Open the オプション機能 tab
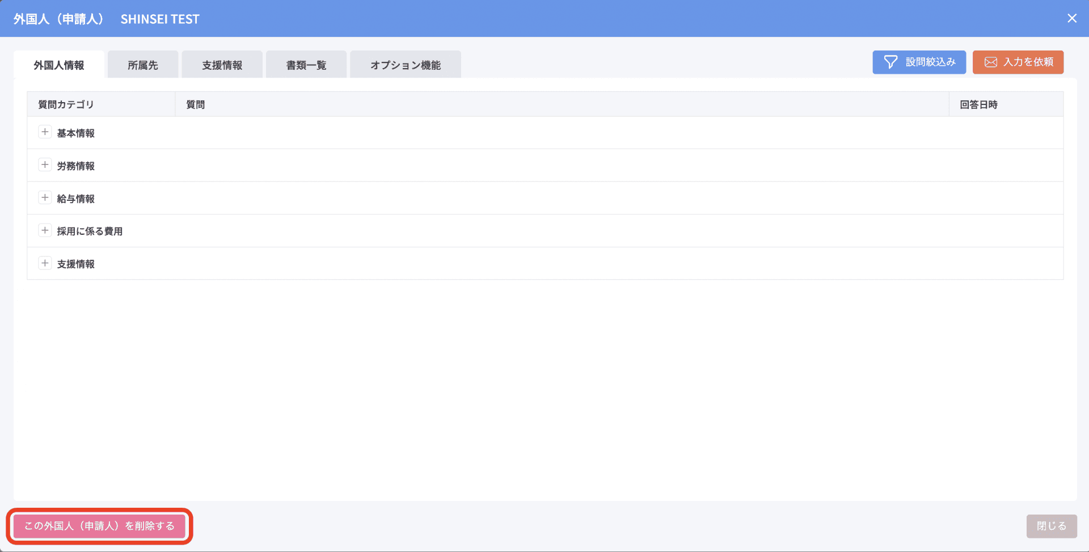This screenshot has width=1089, height=552. 405,65
